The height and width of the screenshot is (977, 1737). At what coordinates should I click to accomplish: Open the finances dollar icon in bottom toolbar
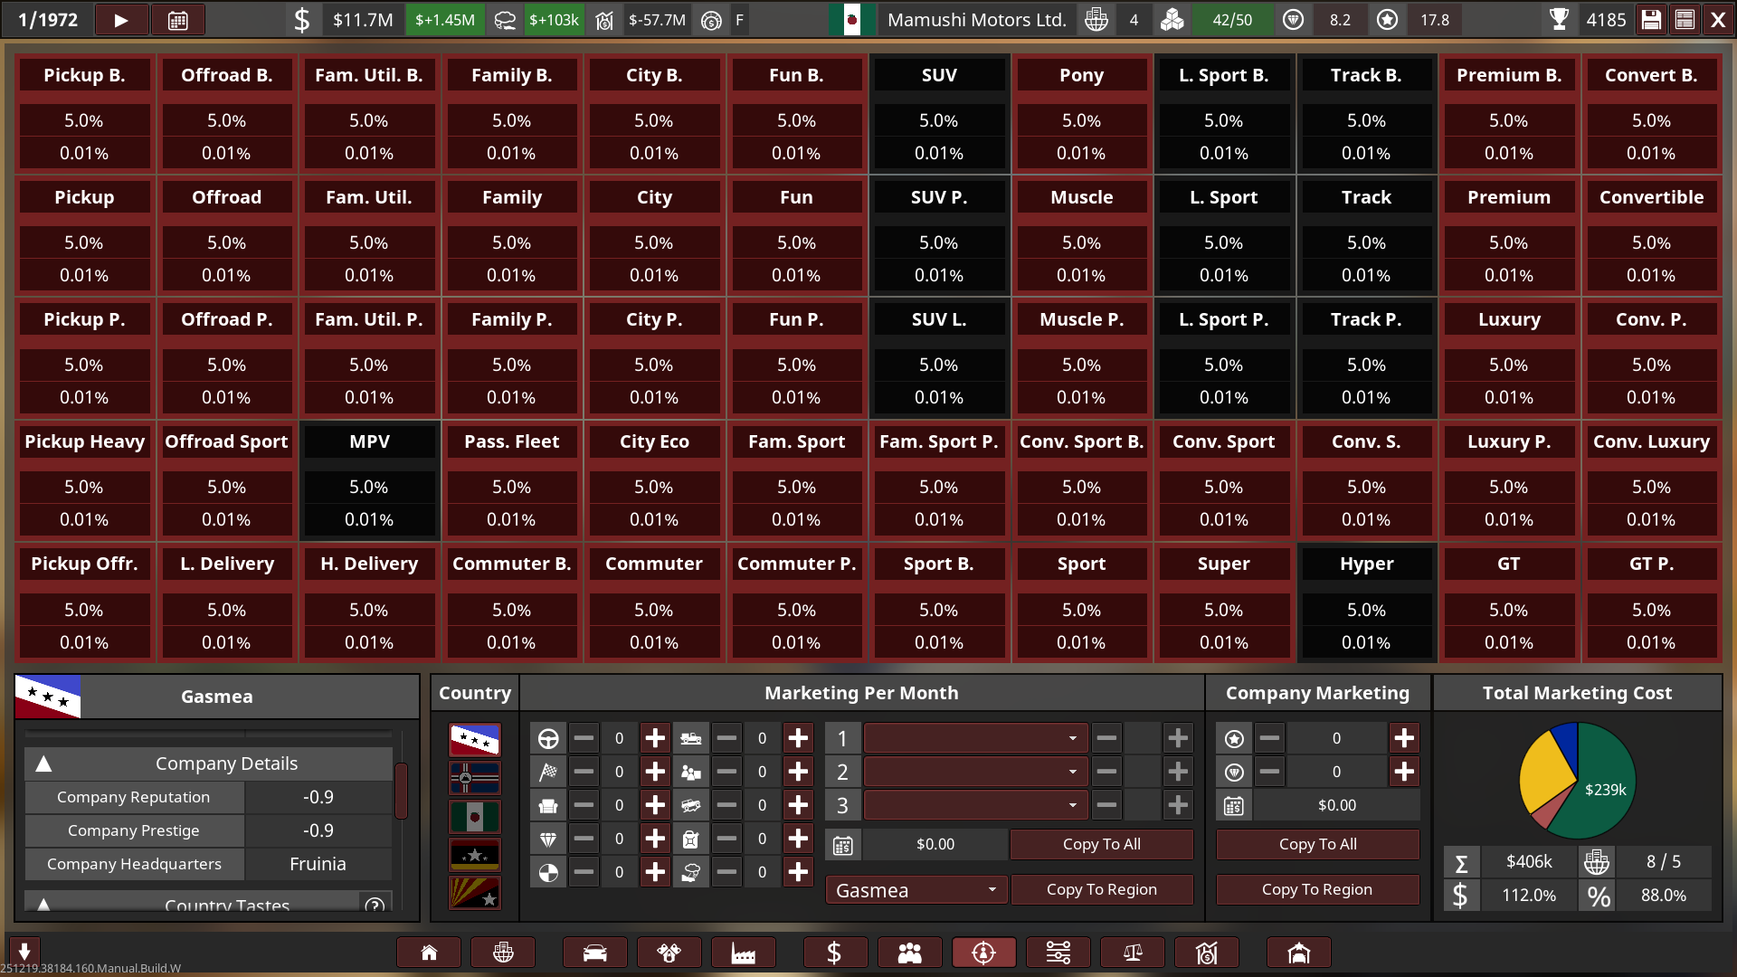(834, 953)
